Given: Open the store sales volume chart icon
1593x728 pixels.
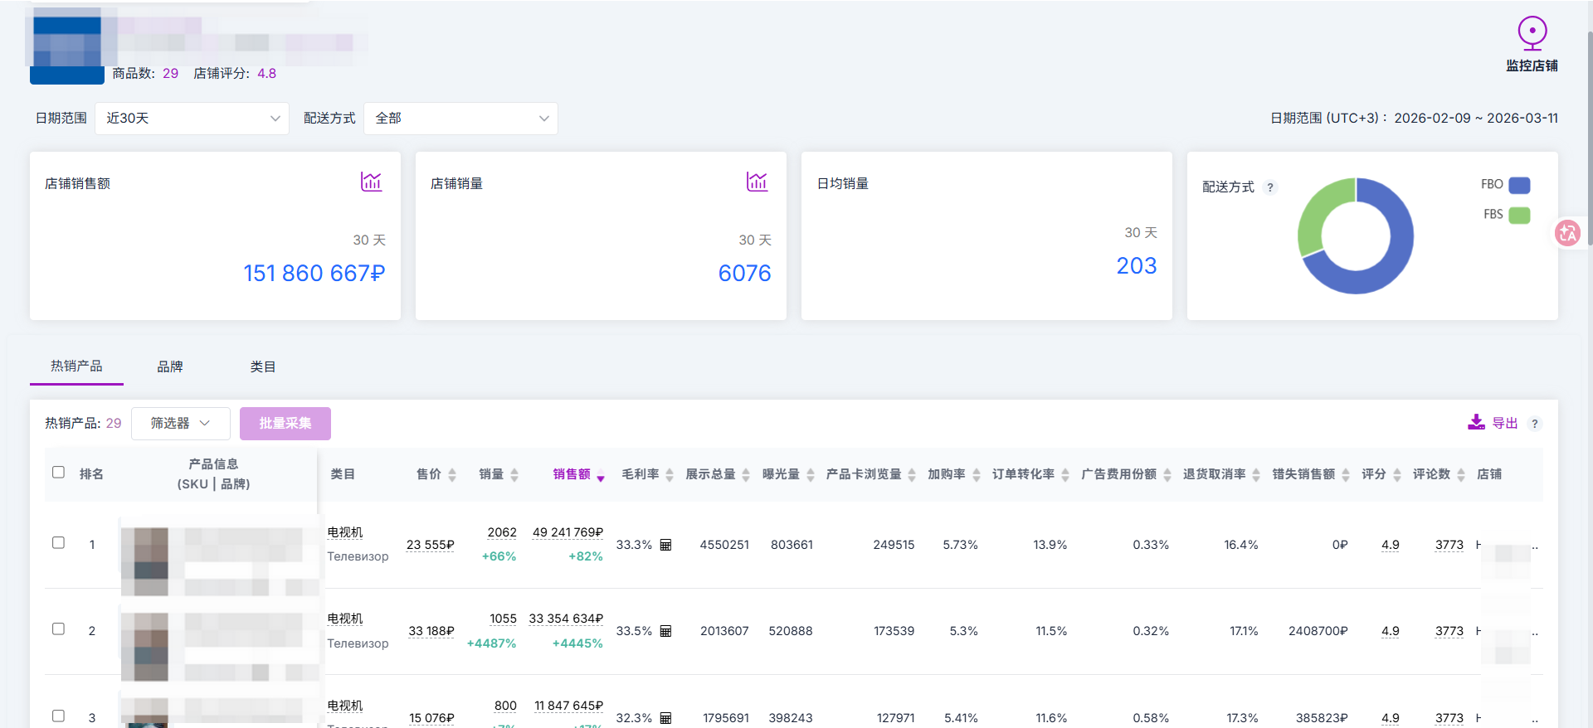Looking at the screenshot, I should 757,182.
